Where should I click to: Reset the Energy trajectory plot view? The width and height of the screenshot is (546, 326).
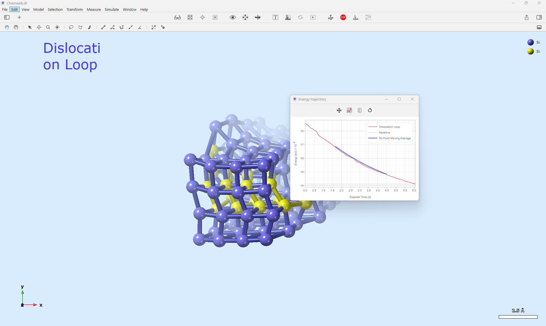[370, 110]
